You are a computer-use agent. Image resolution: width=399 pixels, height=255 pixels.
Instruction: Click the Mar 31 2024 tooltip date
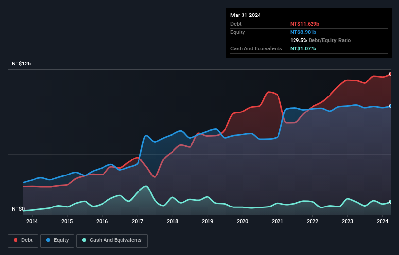245,15
